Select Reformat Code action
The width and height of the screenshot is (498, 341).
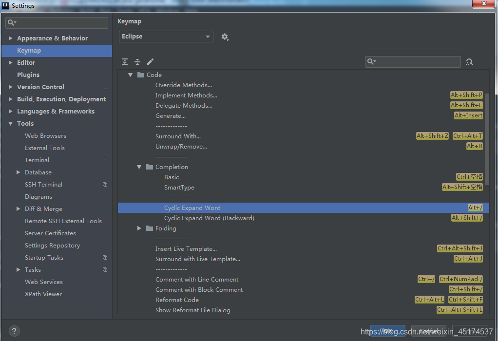pyautogui.click(x=177, y=300)
